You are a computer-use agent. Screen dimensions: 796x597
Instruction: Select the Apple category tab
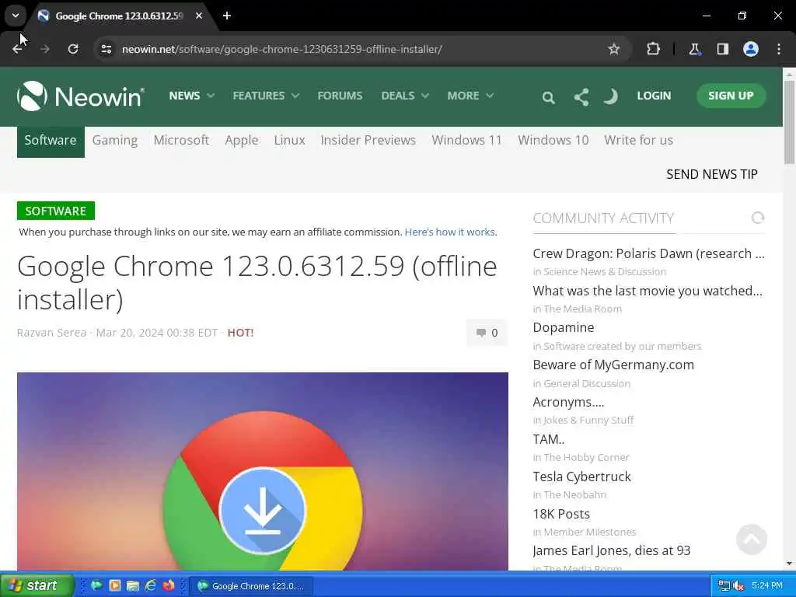(242, 141)
